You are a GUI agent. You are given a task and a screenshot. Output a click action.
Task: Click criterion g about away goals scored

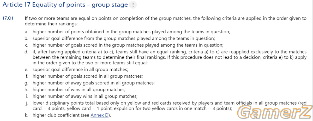(x=94, y=83)
